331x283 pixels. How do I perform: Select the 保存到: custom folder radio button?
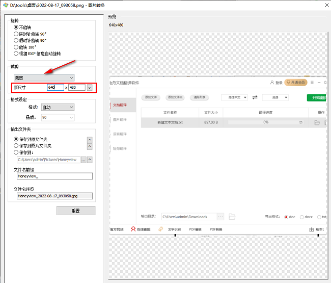[16, 152]
